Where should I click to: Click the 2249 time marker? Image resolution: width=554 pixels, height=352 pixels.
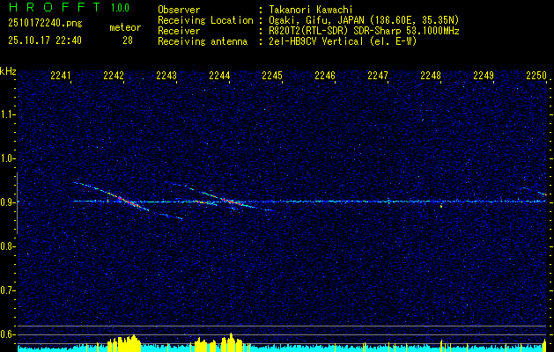(x=484, y=76)
